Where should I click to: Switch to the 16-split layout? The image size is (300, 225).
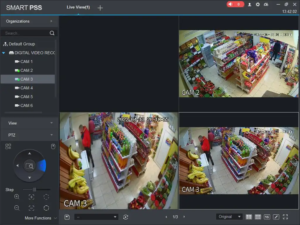click(267, 217)
